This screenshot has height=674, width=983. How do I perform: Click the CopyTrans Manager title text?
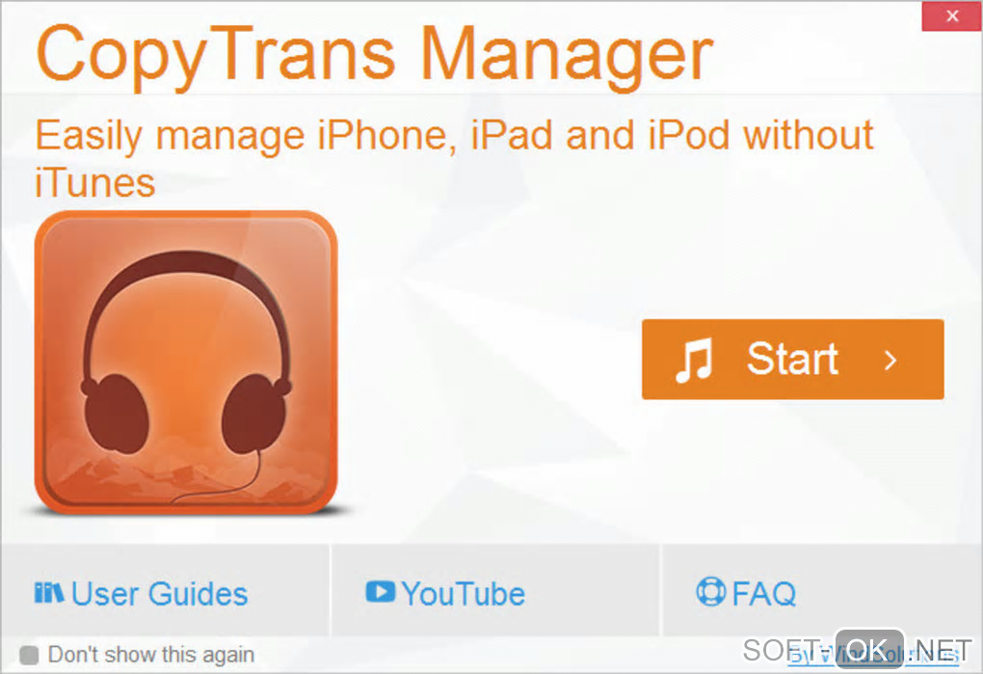375,57
